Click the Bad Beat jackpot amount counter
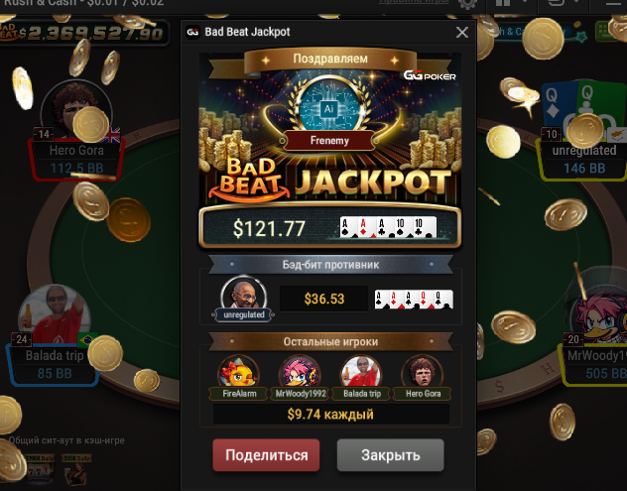 84,33
